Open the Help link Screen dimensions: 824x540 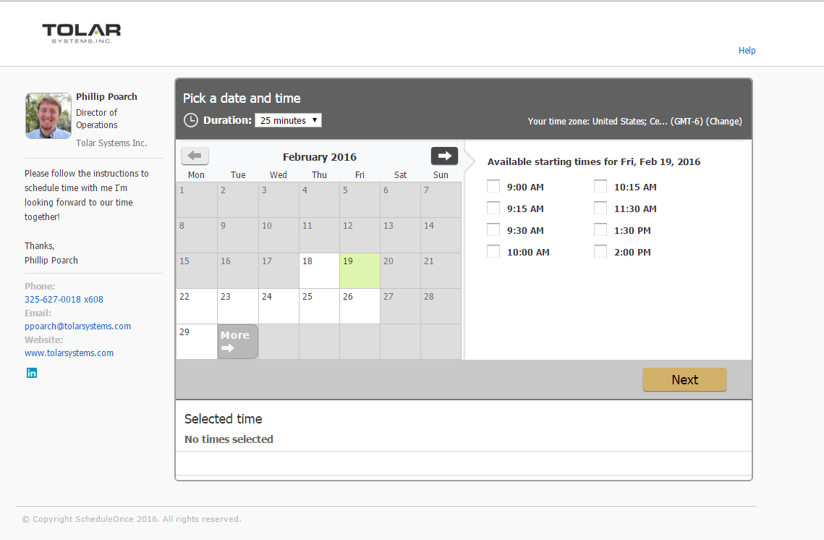point(747,51)
